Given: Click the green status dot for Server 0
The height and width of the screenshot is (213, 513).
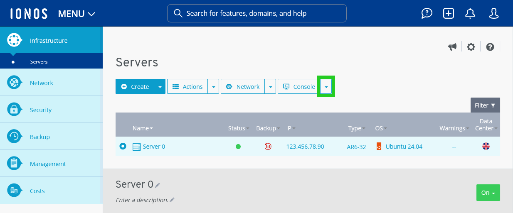Looking at the screenshot, I should (x=238, y=147).
